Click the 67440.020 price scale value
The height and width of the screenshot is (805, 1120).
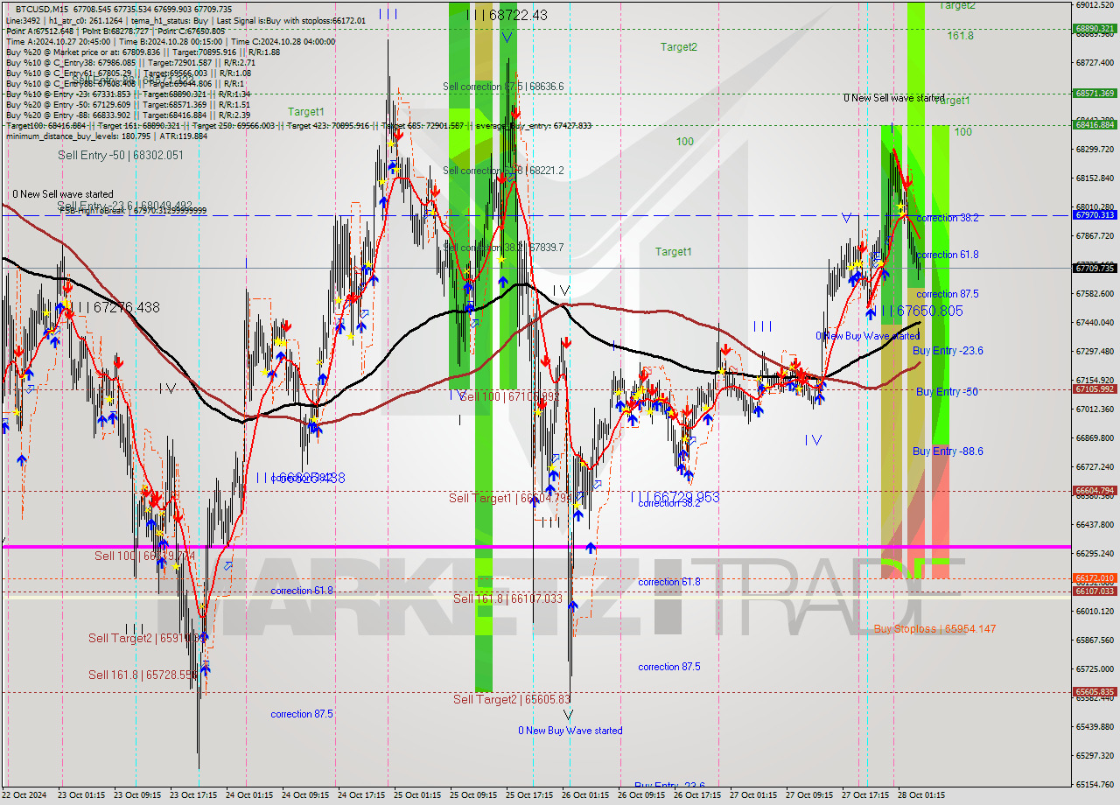click(x=1095, y=322)
